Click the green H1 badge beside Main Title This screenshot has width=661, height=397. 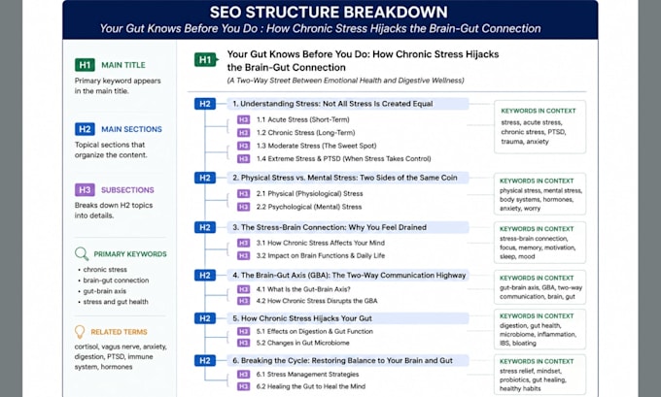point(85,65)
